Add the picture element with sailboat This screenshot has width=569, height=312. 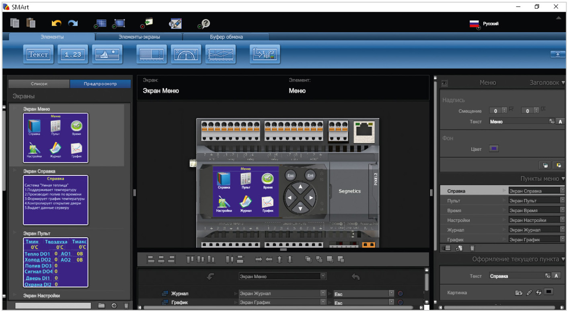pos(107,55)
